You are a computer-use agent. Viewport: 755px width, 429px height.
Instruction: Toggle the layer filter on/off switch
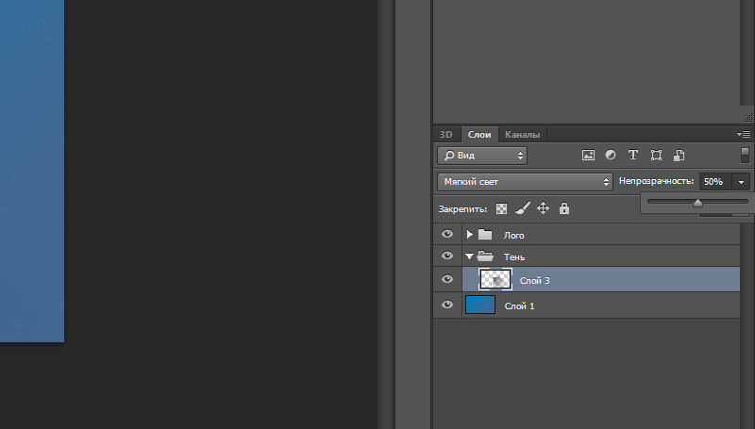tap(745, 155)
